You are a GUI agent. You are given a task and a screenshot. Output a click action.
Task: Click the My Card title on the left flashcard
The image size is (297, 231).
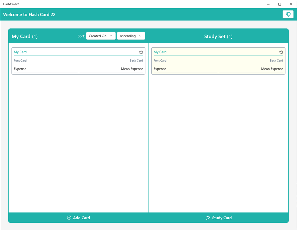(20, 52)
